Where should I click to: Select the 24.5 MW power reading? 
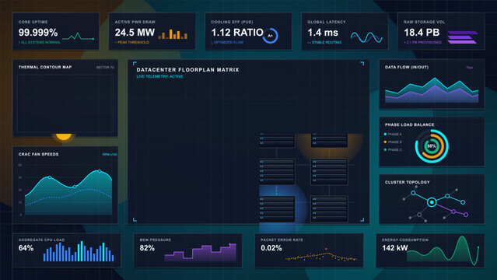[135, 33]
